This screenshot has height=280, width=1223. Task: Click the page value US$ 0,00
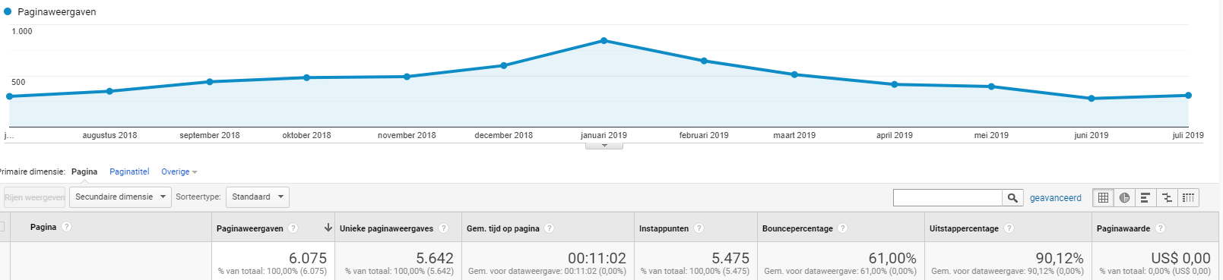pos(1180,258)
